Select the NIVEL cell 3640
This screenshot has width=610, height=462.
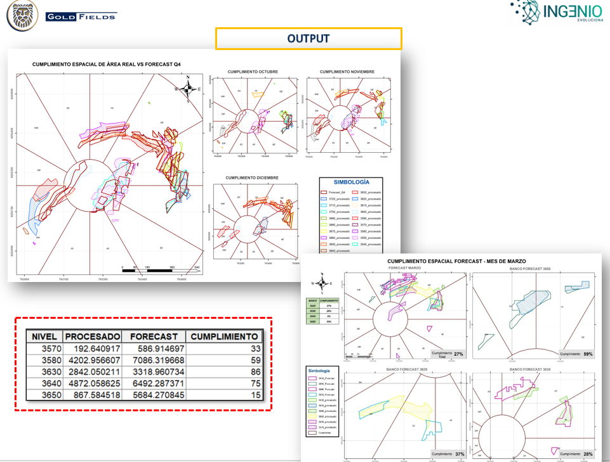pos(44,383)
